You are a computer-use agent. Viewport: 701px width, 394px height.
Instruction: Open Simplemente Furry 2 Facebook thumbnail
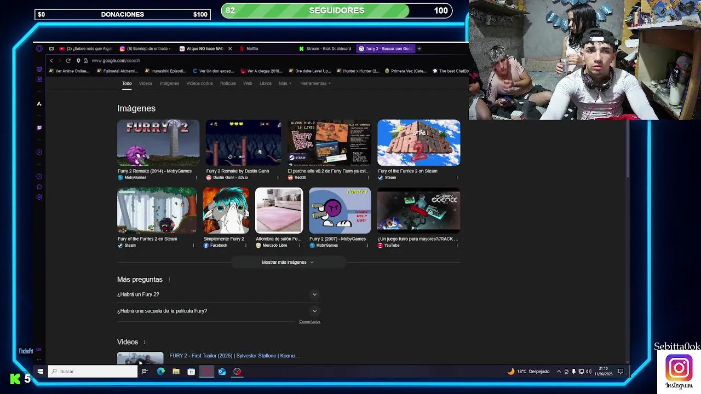pyautogui.click(x=226, y=211)
